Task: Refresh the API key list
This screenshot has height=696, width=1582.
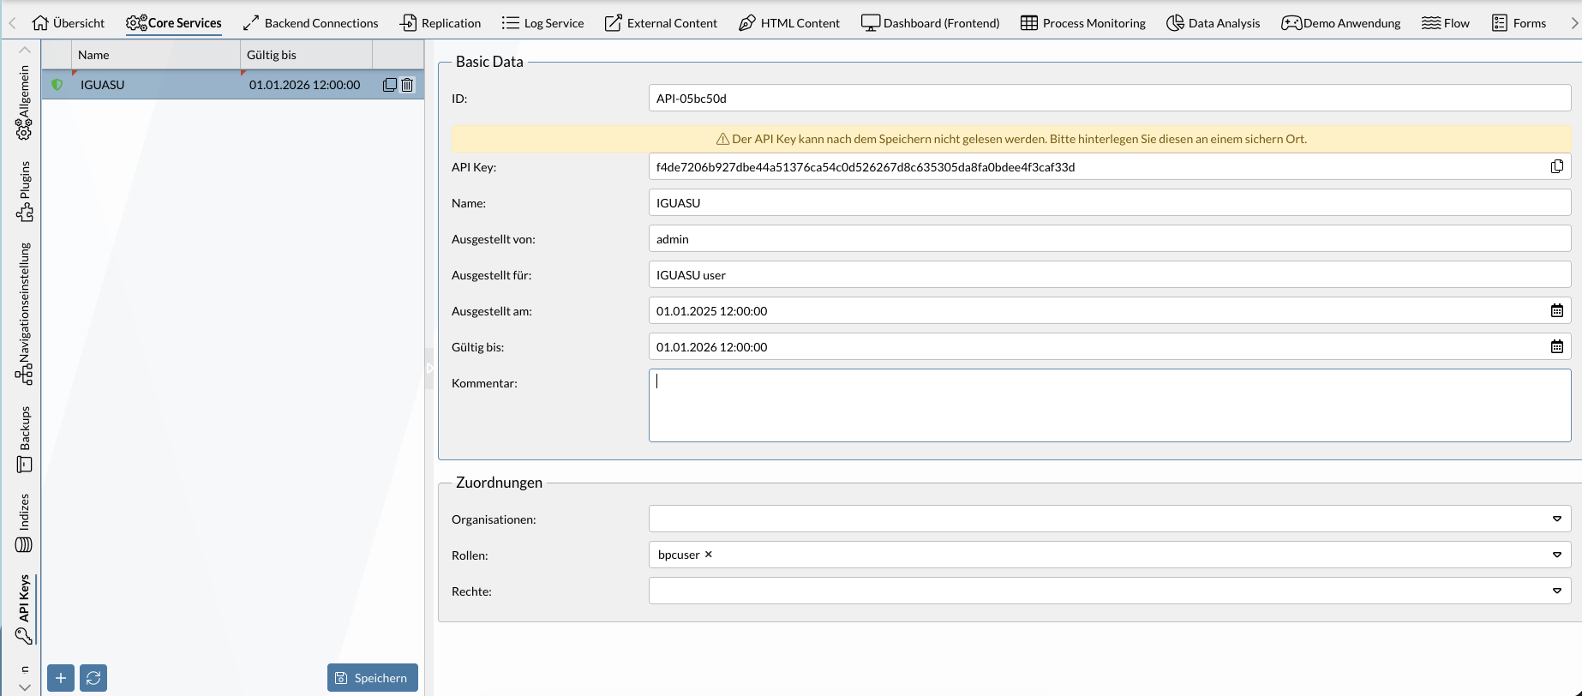Action: 93,678
